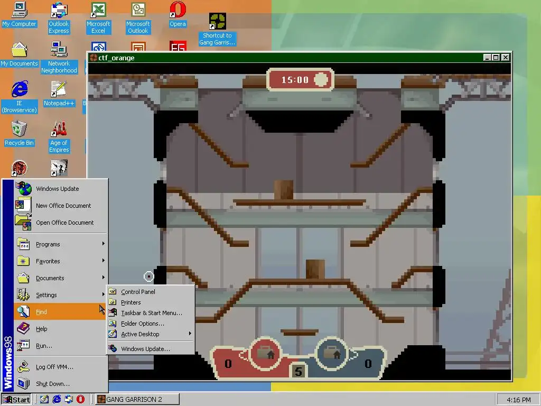Open Opera browser desktop icon

178,14
